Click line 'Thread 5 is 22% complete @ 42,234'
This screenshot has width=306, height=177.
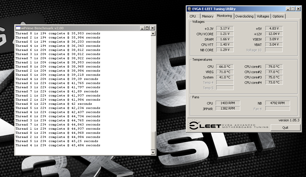58,108
